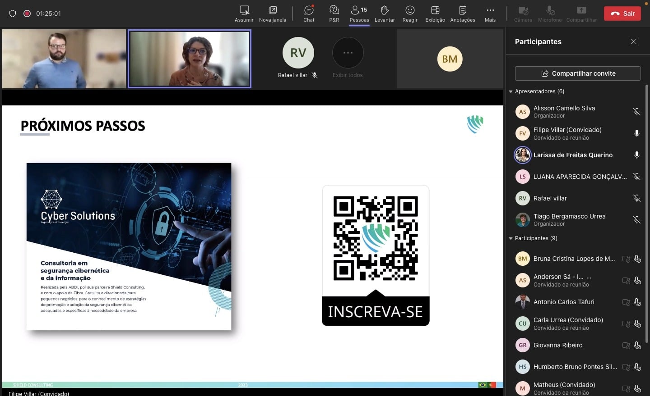Click Humberto Bruno Pontes mic icon
The height and width of the screenshot is (396, 650).
point(637,367)
